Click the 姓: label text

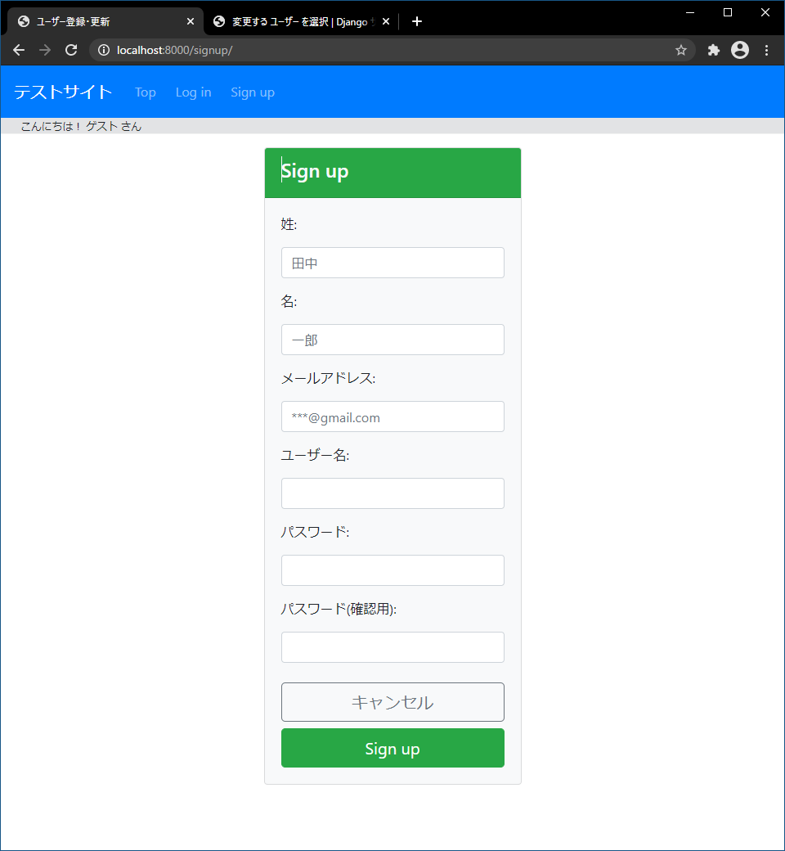tap(289, 224)
